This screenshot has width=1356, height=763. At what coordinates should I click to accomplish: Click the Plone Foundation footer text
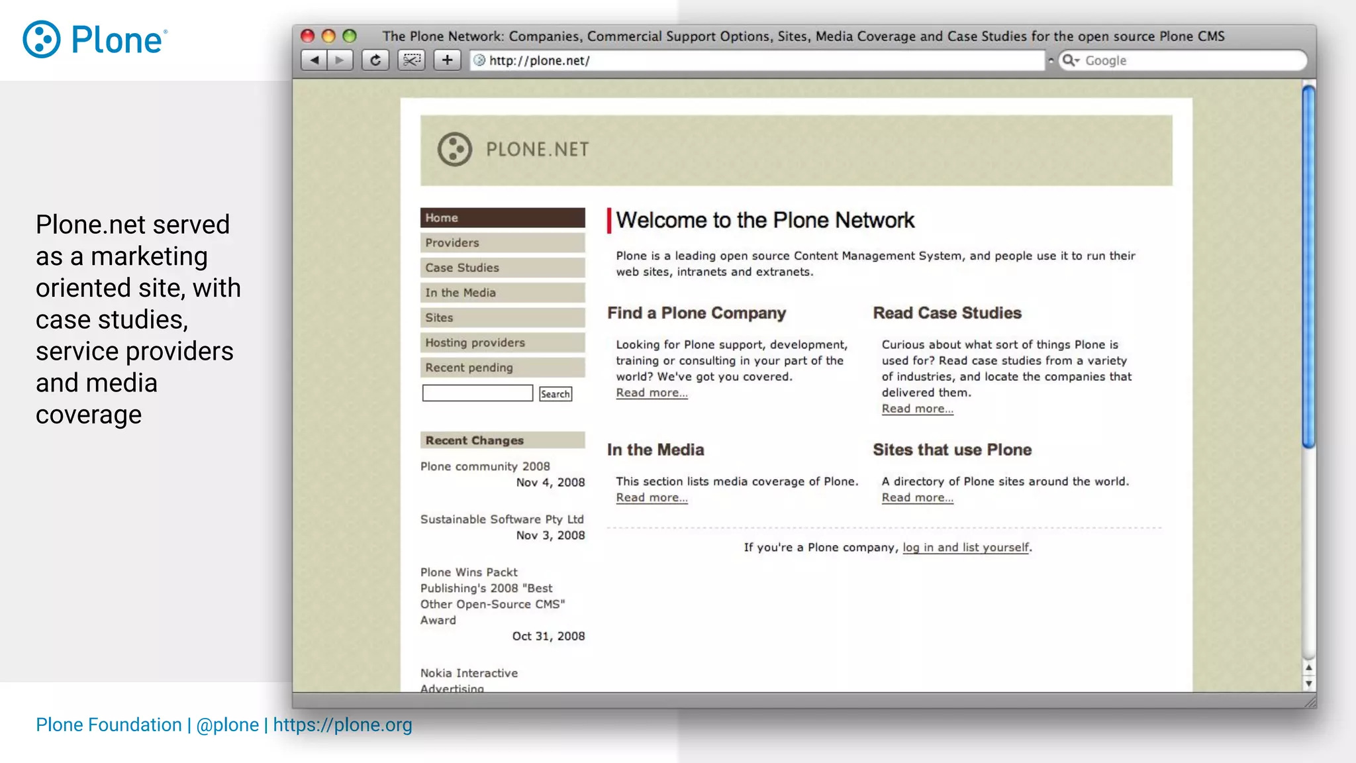pyautogui.click(x=109, y=725)
